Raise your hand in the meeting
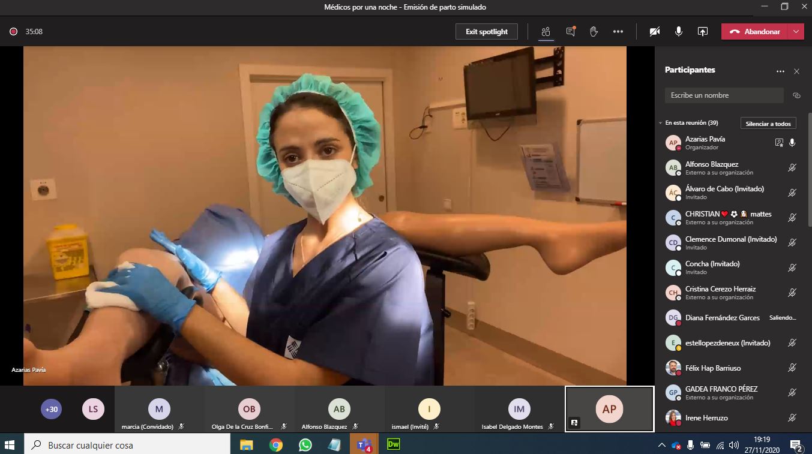This screenshot has width=812, height=454. 594,32
